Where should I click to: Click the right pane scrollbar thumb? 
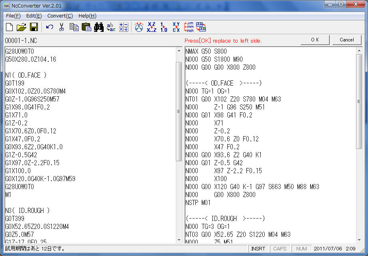(359, 102)
